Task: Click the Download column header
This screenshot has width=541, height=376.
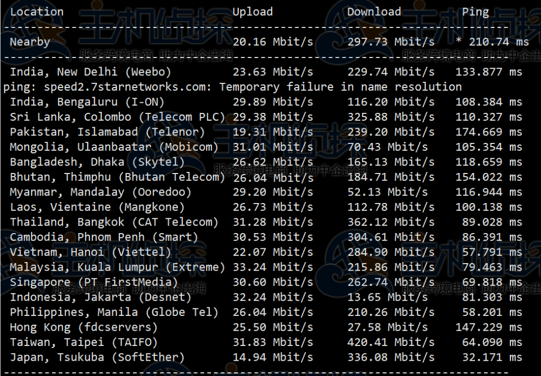Action: click(x=374, y=12)
